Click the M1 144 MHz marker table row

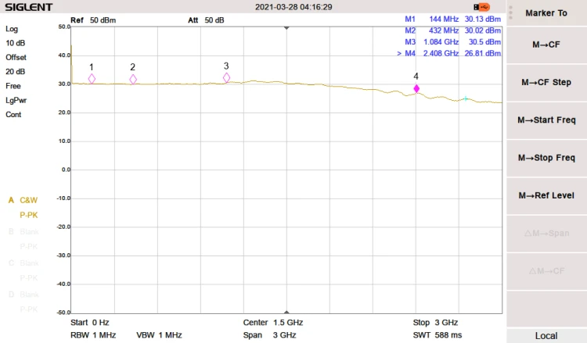click(x=452, y=19)
